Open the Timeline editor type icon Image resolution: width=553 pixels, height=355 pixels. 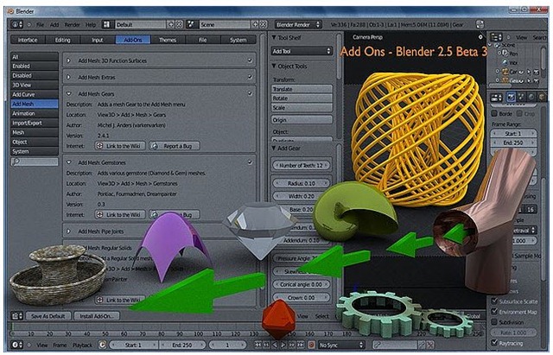tap(16, 345)
